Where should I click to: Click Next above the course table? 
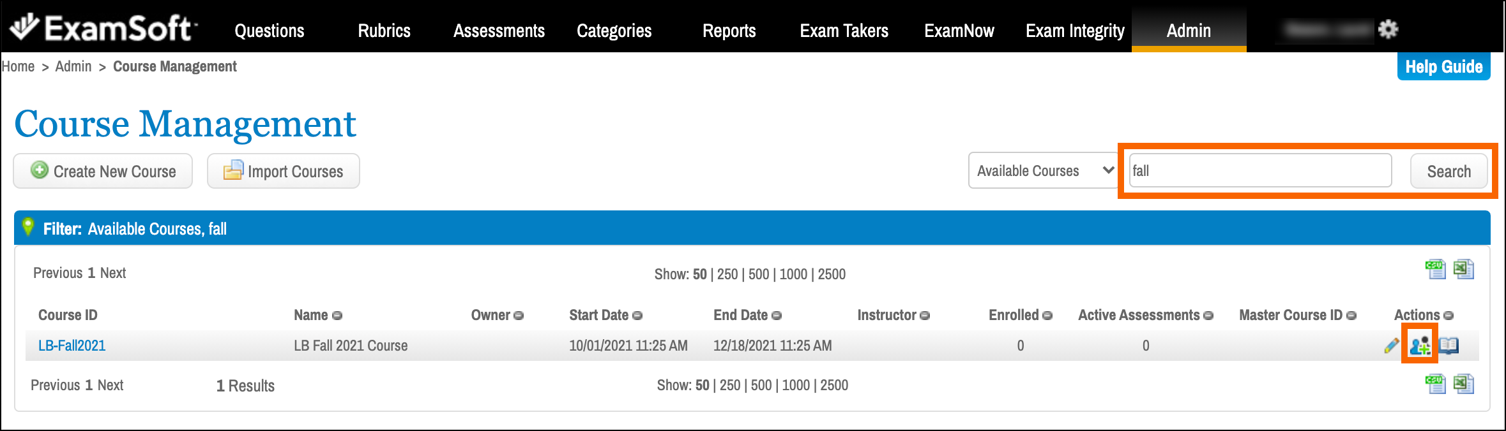point(113,273)
